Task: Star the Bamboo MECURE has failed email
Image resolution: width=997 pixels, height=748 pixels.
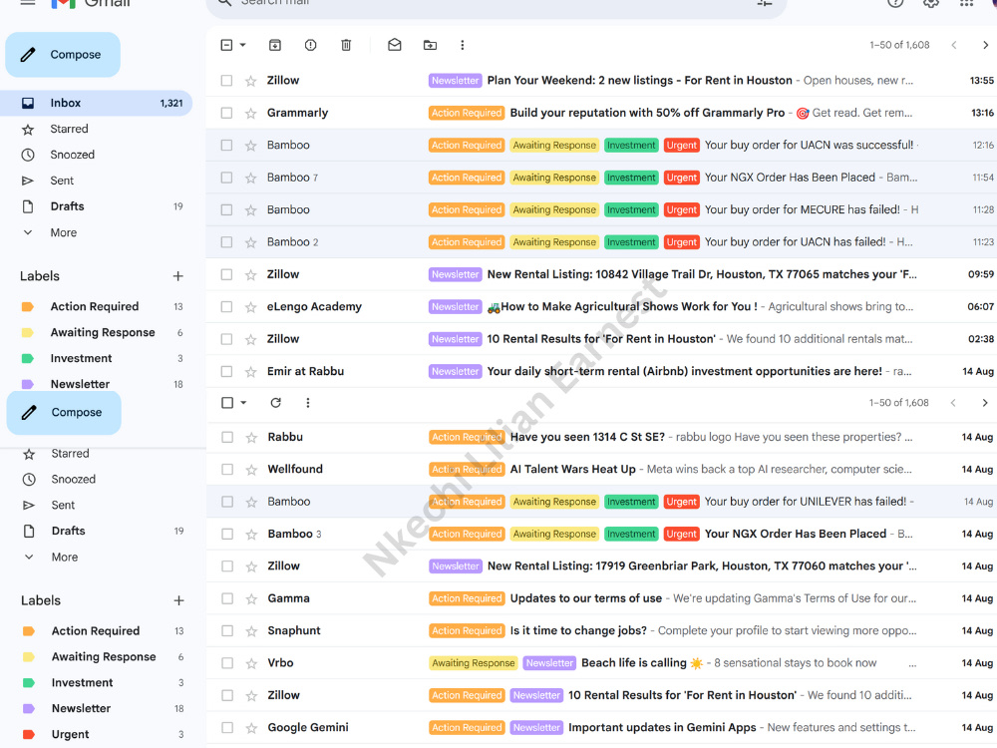Action: (250, 209)
